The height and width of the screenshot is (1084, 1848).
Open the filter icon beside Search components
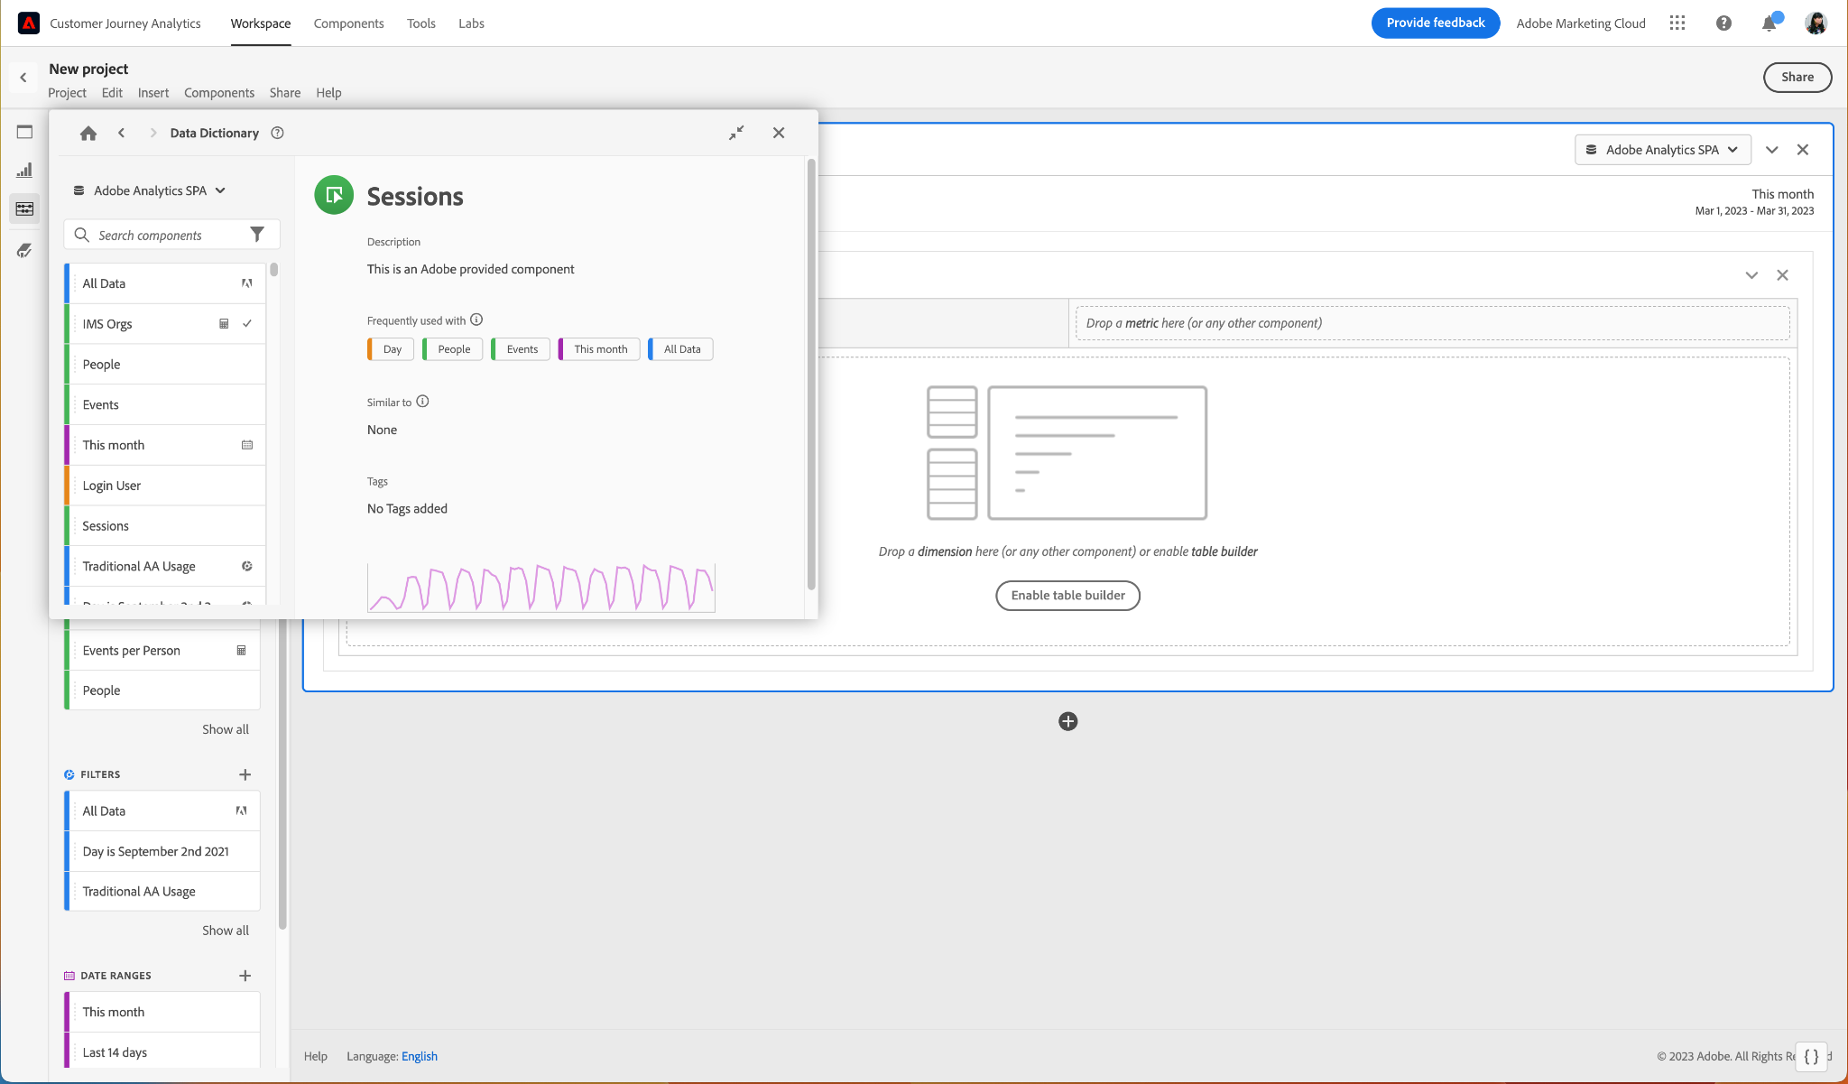(257, 235)
